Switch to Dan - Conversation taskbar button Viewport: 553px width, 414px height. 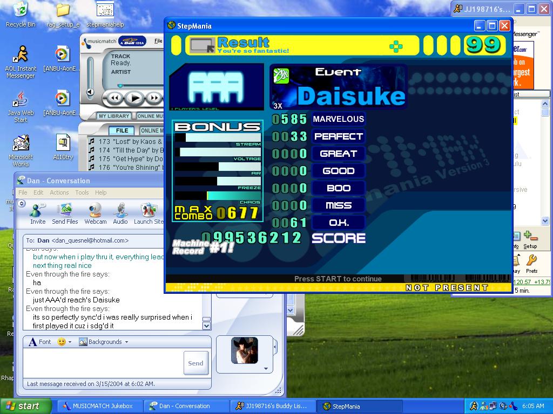[x=186, y=406]
